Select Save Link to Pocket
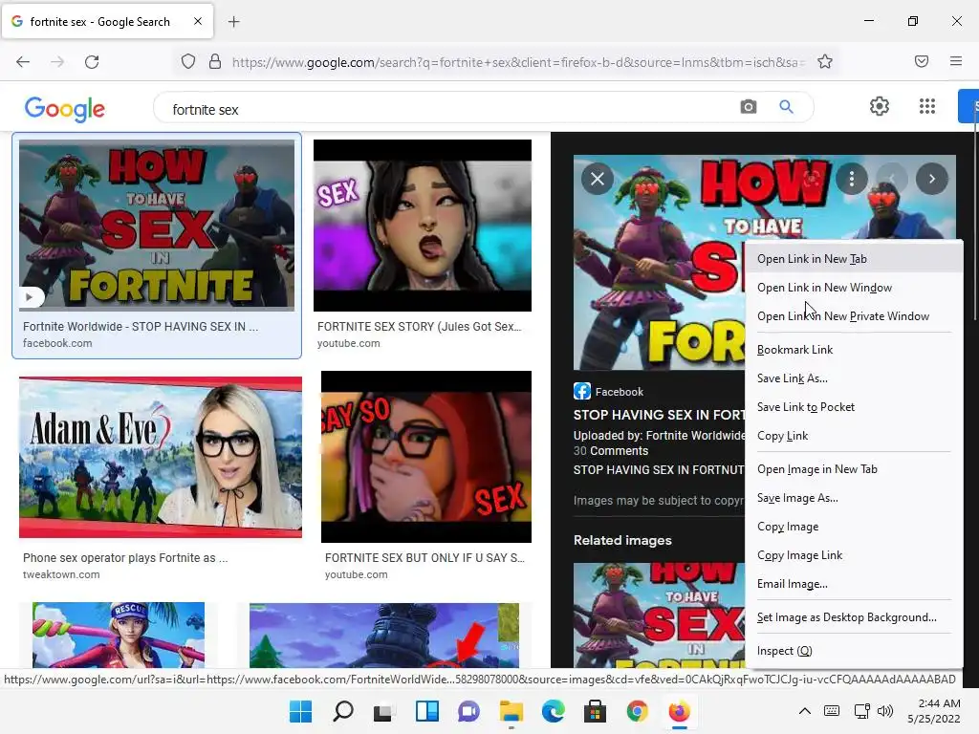Screen dimensions: 979x734 [854, 407]
